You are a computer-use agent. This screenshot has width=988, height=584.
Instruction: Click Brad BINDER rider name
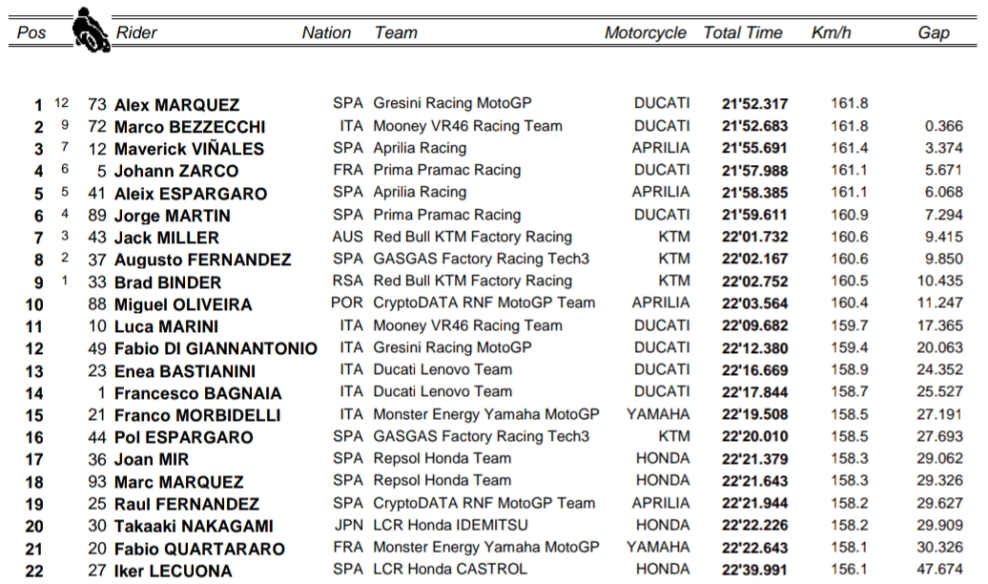click(x=167, y=282)
